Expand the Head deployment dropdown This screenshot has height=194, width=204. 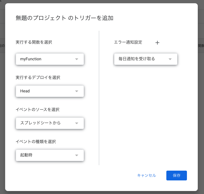tap(46, 91)
